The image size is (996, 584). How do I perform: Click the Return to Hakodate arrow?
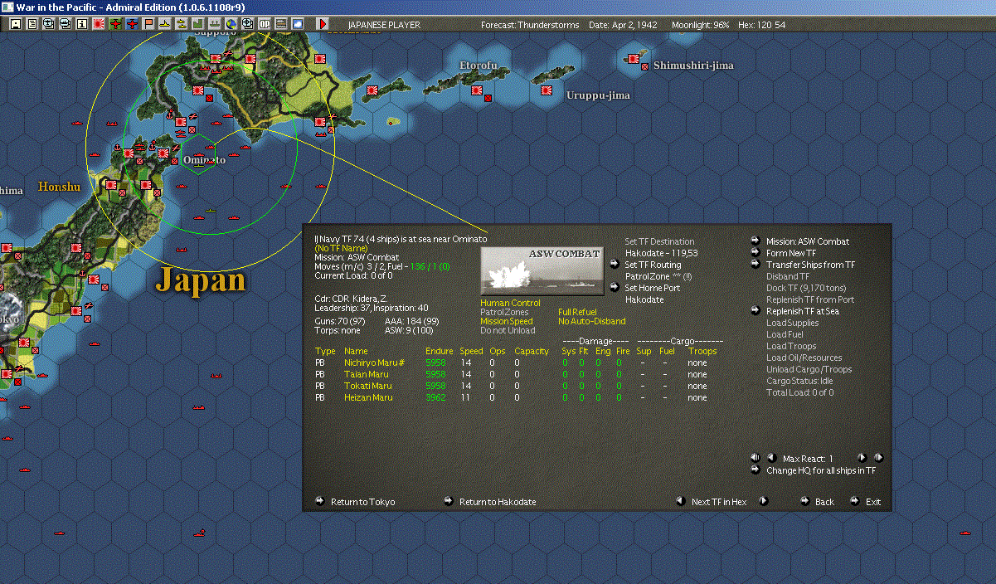pyautogui.click(x=449, y=501)
